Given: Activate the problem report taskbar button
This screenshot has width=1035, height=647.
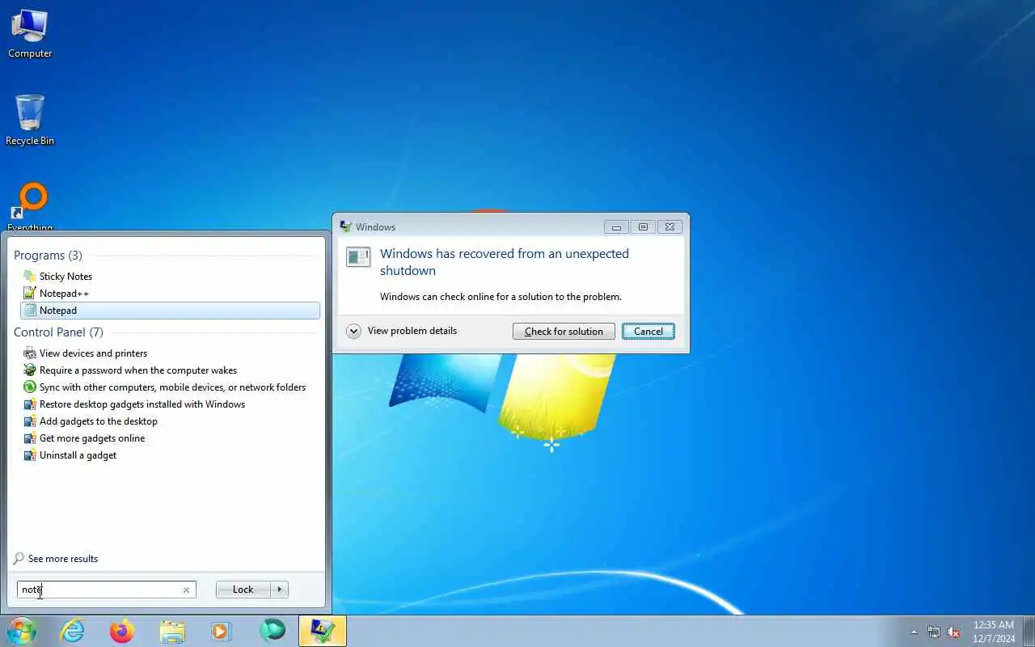Looking at the screenshot, I should tap(323, 631).
